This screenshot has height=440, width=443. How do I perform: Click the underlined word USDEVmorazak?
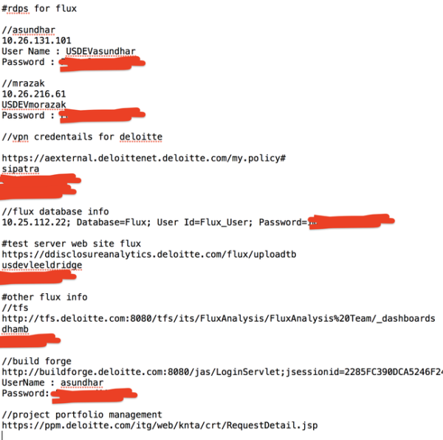click(34, 105)
